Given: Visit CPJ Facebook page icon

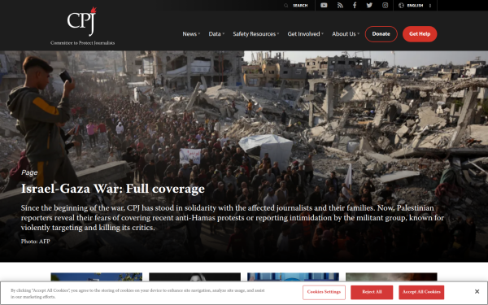Looking at the screenshot, I should pyautogui.click(x=355, y=6).
